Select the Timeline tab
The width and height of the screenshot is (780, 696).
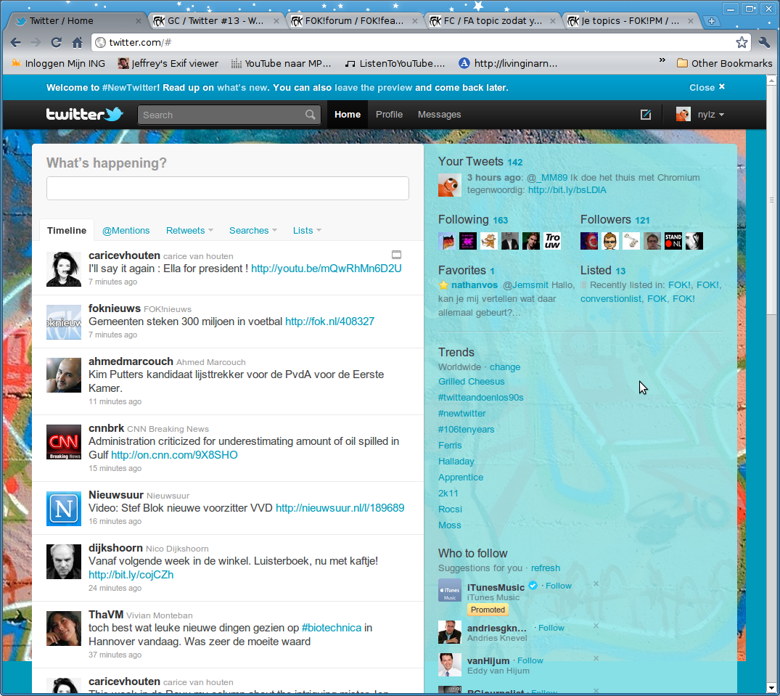(x=67, y=230)
